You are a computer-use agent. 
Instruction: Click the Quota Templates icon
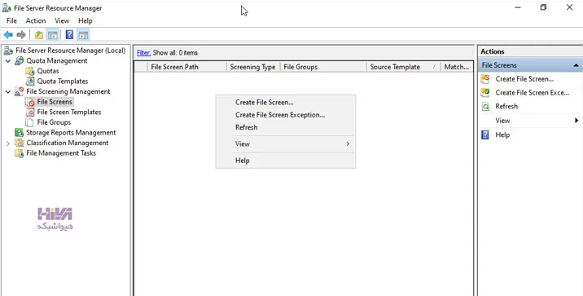point(30,82)
